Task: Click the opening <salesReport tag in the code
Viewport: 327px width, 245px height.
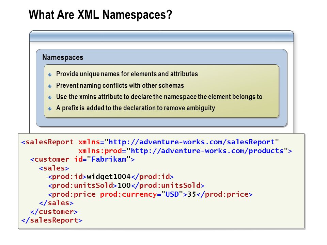Action: pos(48,142)
